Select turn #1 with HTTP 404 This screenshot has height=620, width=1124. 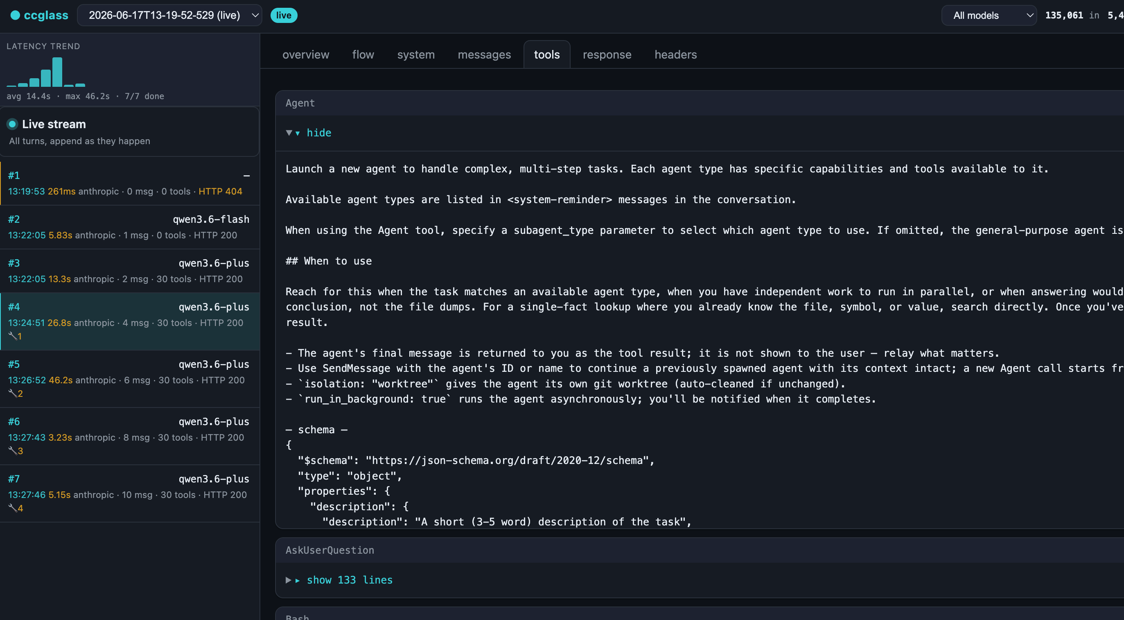tap(130, 183)
